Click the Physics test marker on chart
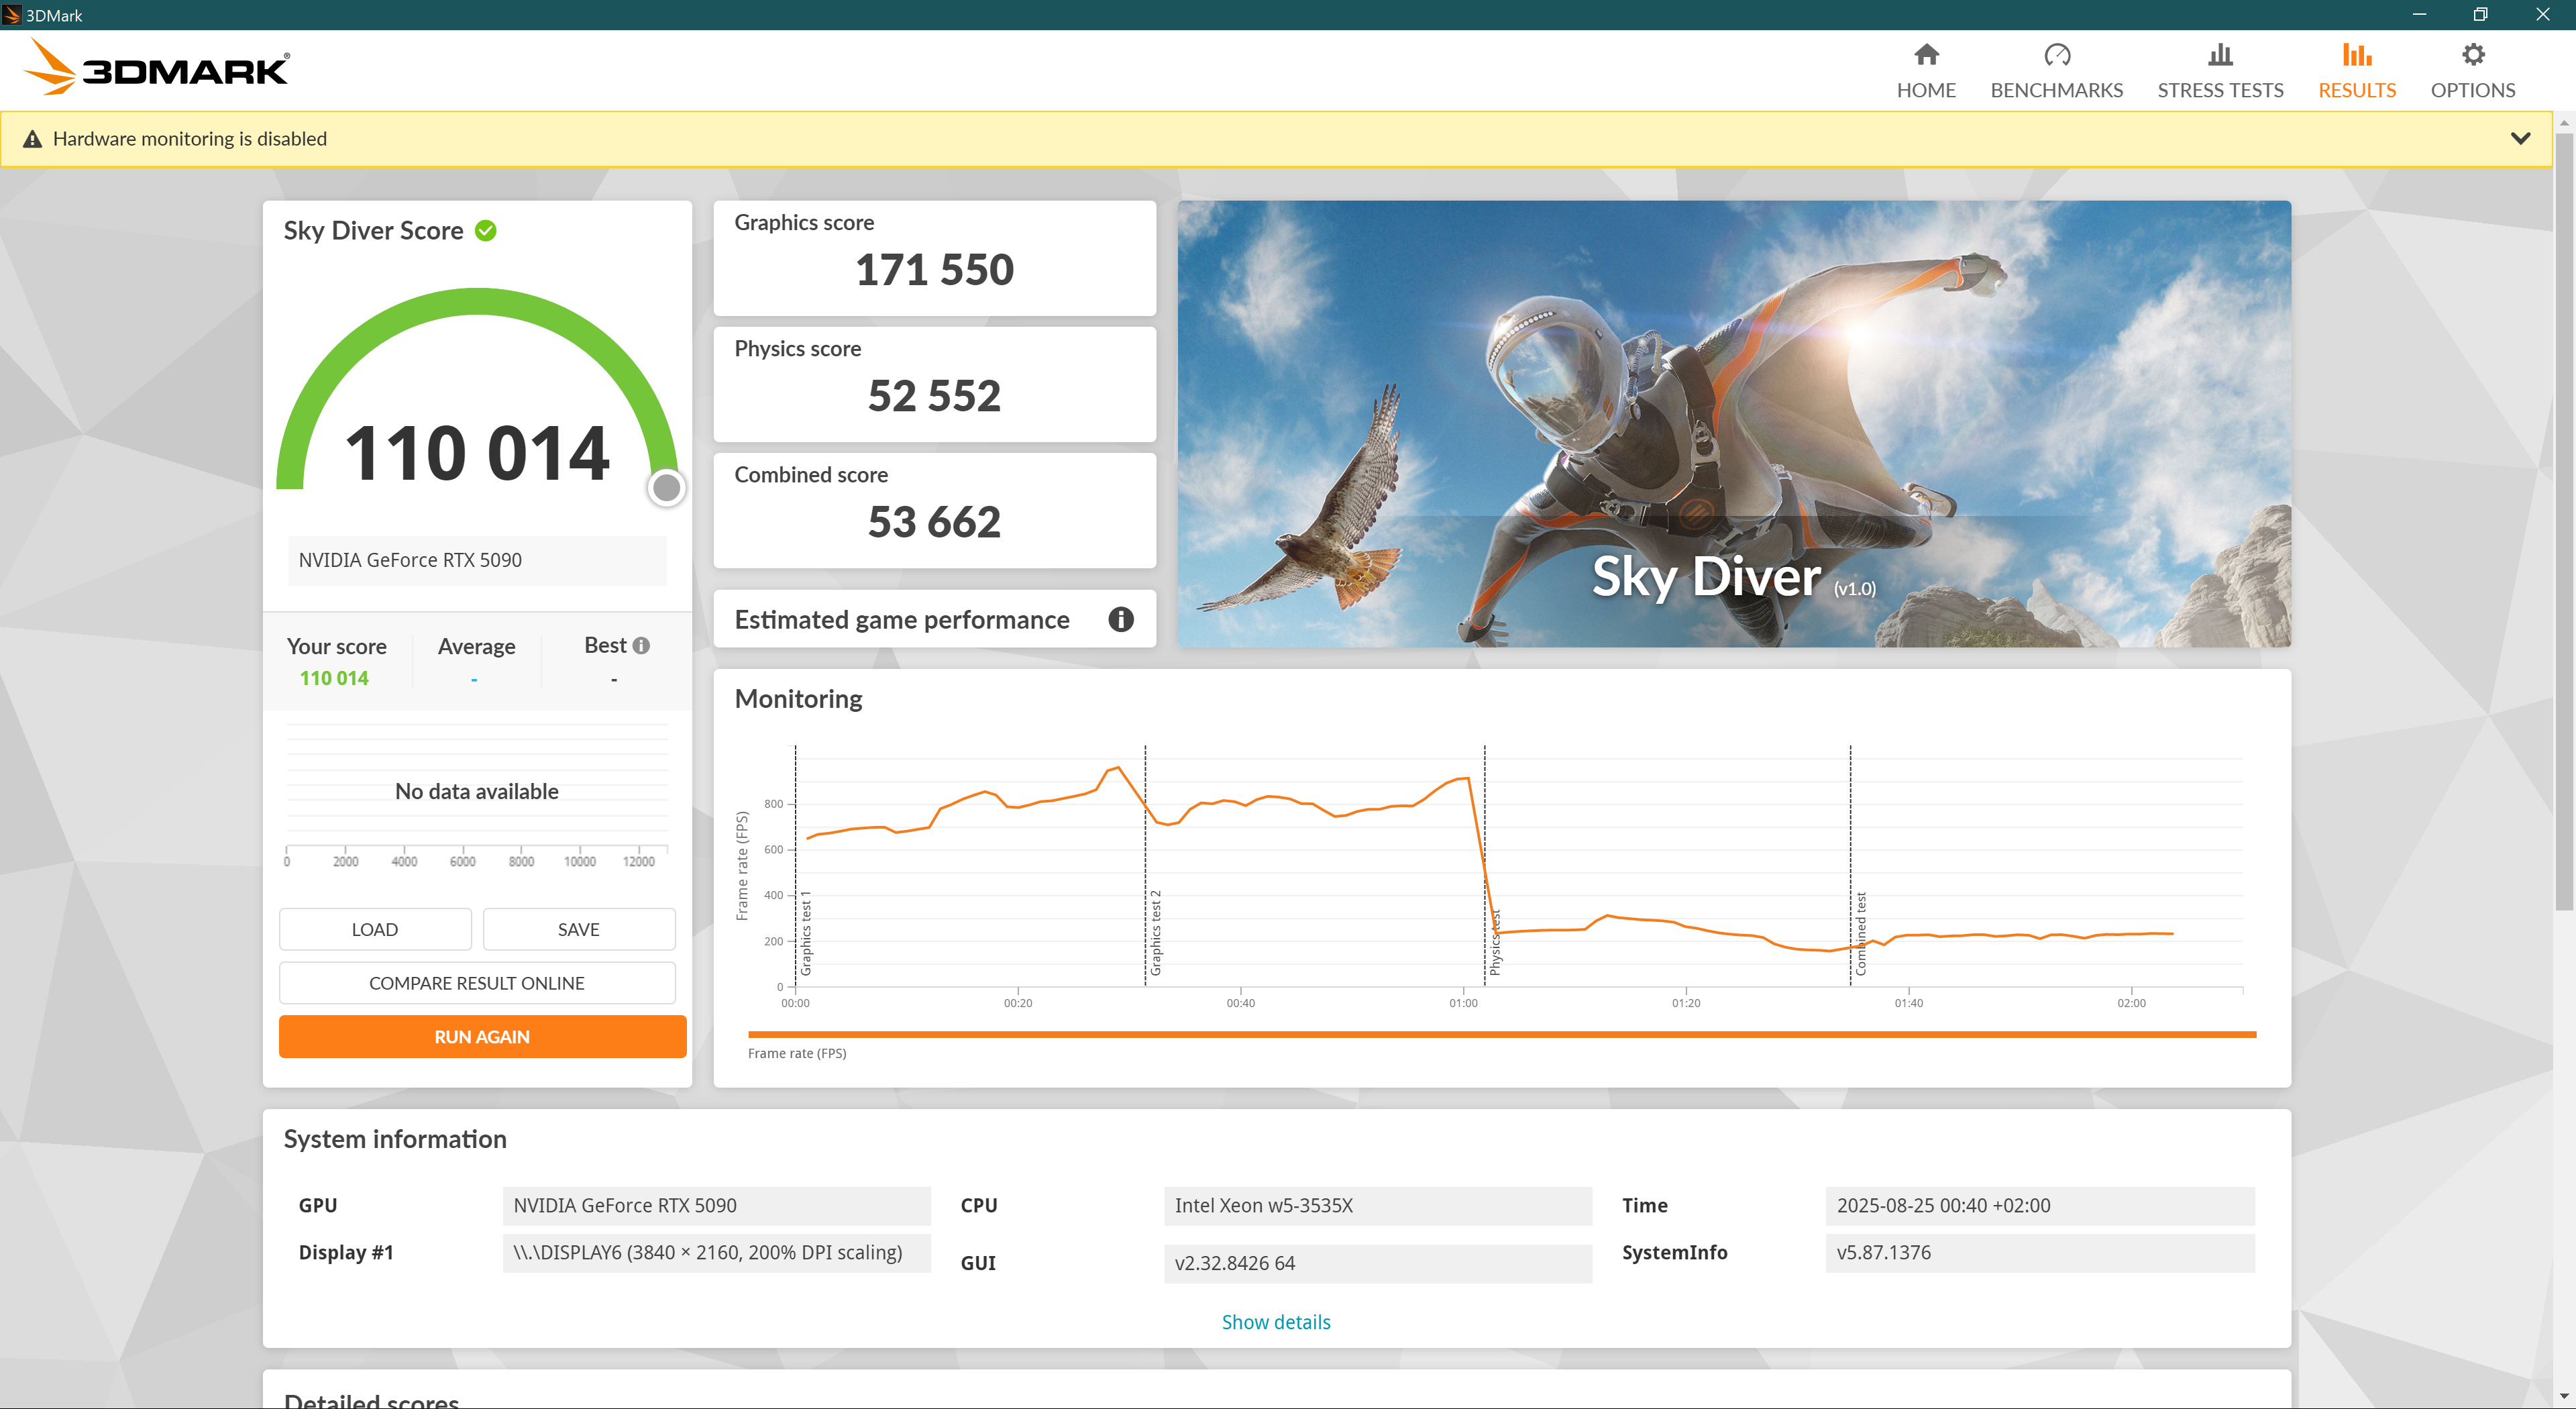Image resolution: width=2576 pixels, height=1409 pixels. 1495,942
